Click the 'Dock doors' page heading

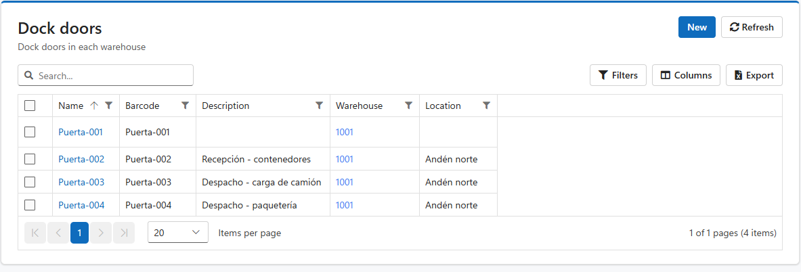[60, 28]
